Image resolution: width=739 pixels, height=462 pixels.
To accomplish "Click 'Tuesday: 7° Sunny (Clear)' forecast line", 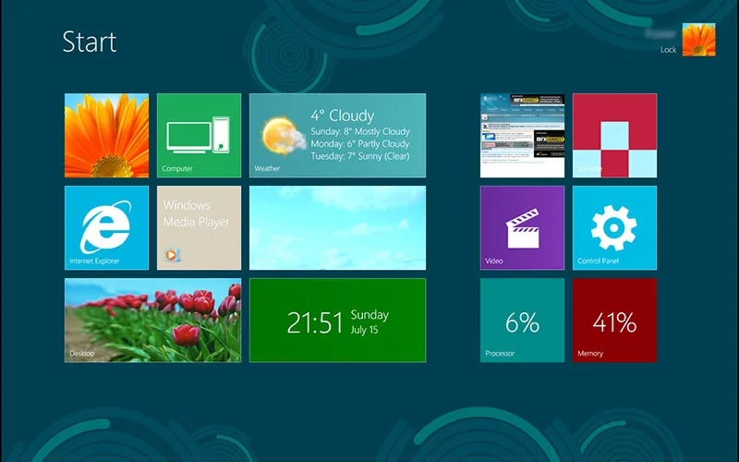I will click(360, 156).
